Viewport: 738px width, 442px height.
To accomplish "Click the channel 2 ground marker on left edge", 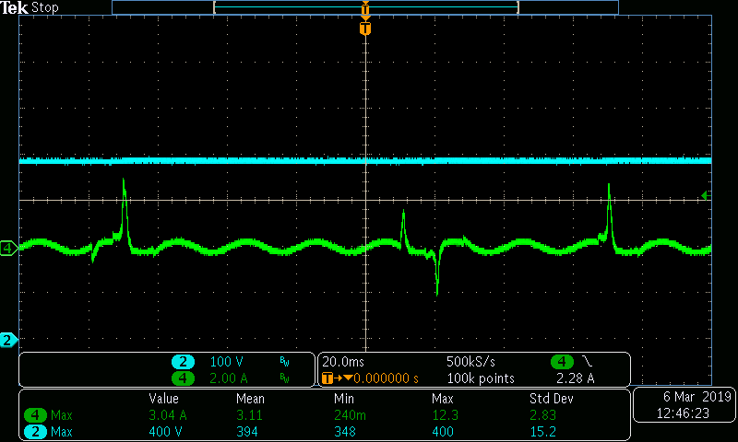I will pyautogui.click(x=8, y=340).
